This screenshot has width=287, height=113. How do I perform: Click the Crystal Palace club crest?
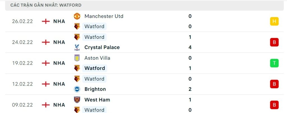pyautogui.click(x=77, y=47)
